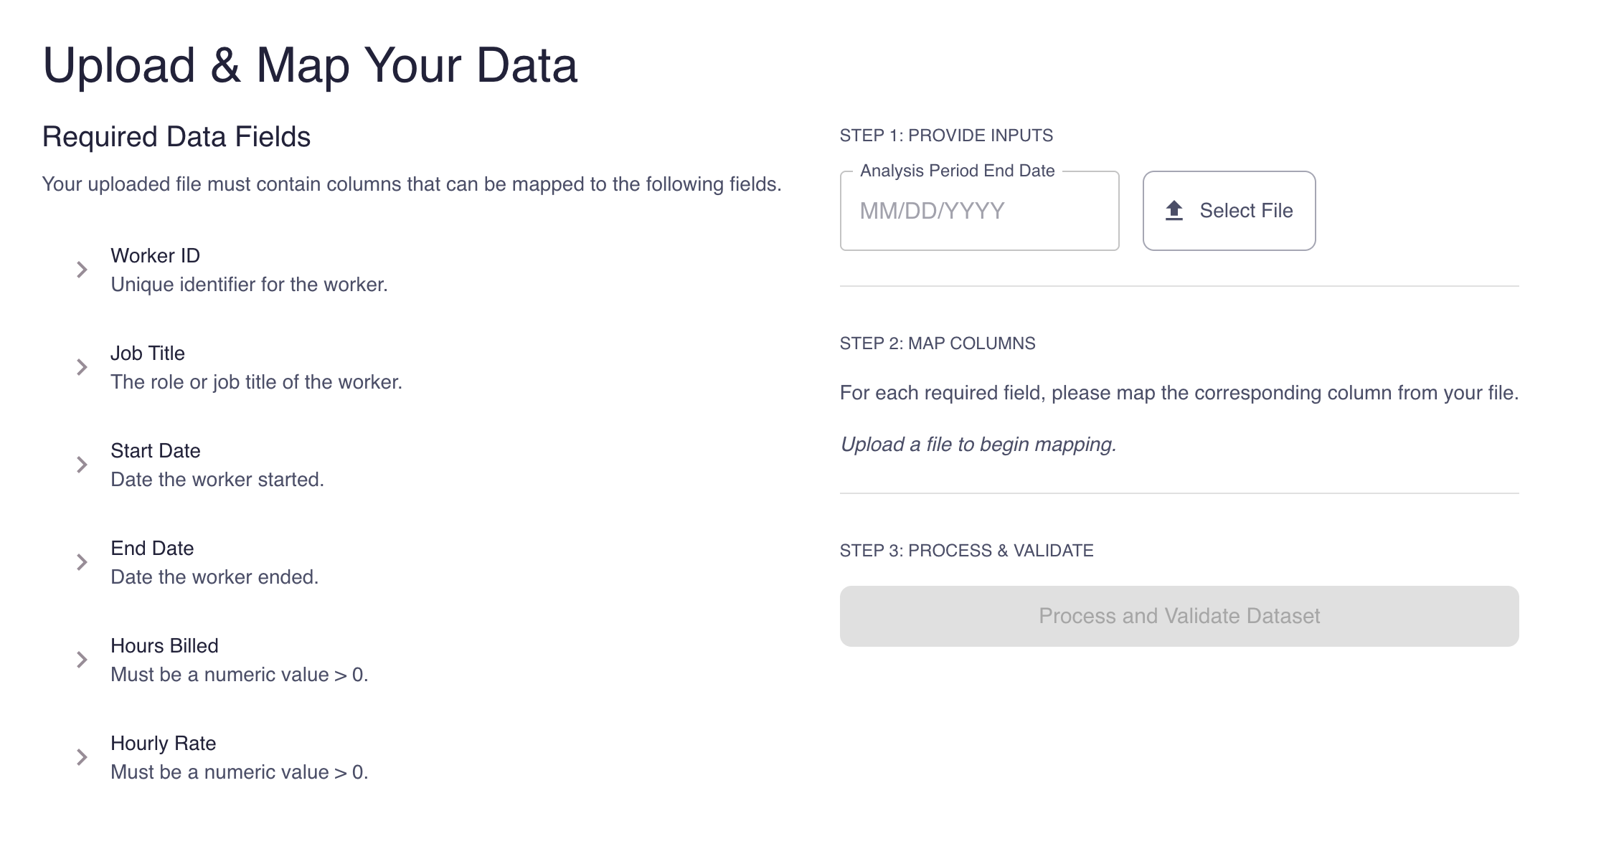Click the chevron arrow beside Worker ID
Screen dimensions: 1624x859
[x=82, y=270]
